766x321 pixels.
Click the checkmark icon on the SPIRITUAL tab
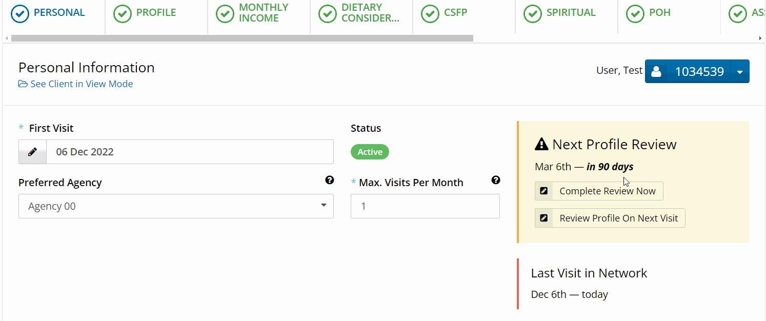(x=532, y=14)
